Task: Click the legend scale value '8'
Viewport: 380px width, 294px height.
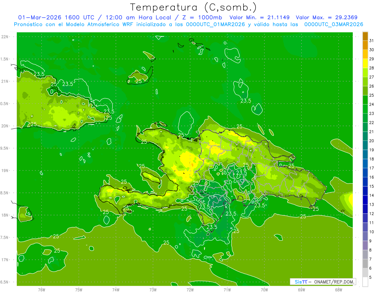Action: 370,250
